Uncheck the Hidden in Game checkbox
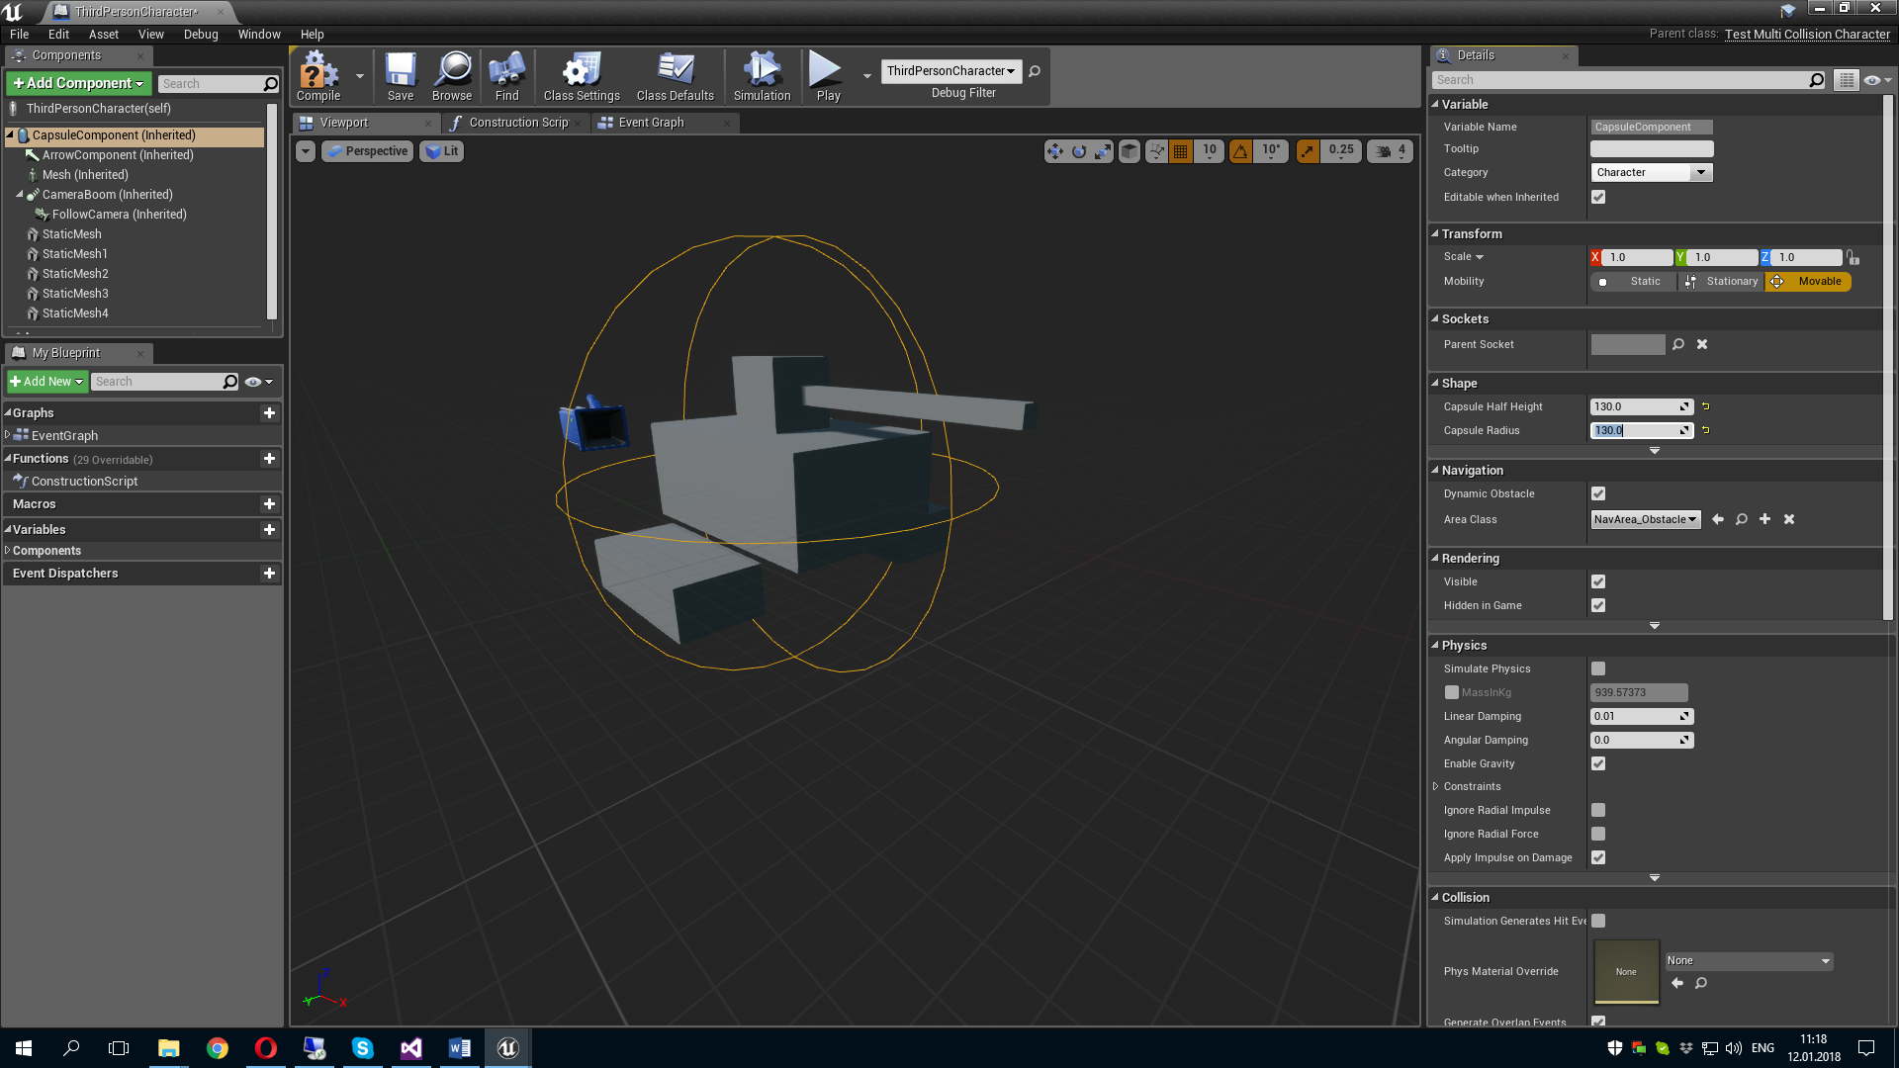The width and height of the screenshot is (1899, 1068). (1598, 605)
